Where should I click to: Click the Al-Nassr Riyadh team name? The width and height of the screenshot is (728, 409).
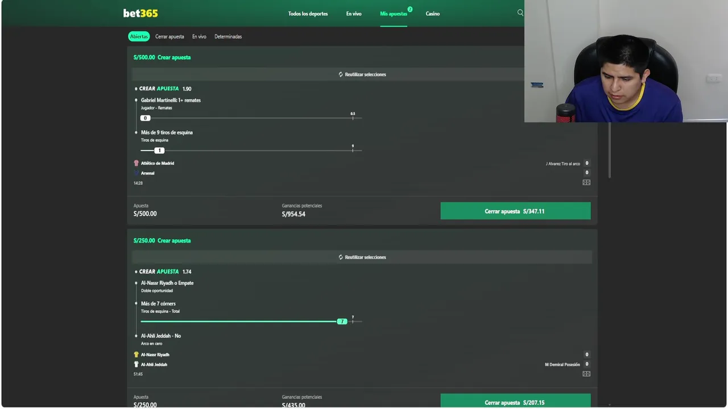click(155, 354)
